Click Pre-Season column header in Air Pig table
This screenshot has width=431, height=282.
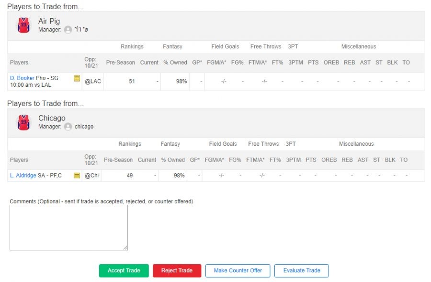pos(120,62)
